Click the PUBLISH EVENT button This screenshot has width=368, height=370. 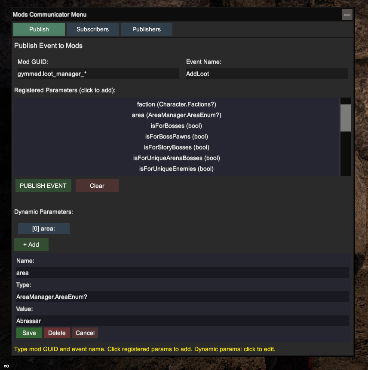point(43,186)
